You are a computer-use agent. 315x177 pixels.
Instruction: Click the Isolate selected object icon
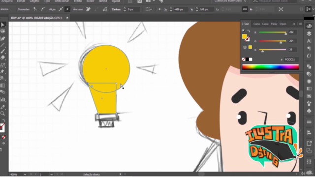[x=281, y=9]
